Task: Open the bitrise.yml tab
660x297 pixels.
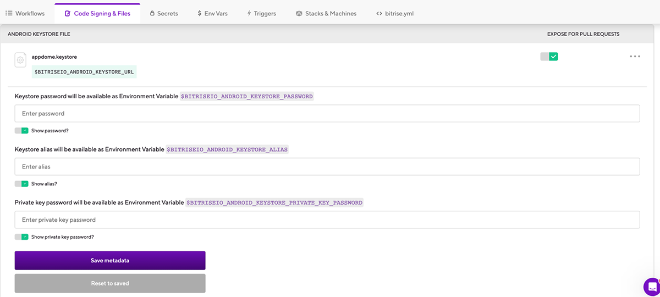Action: coord(395,13)
